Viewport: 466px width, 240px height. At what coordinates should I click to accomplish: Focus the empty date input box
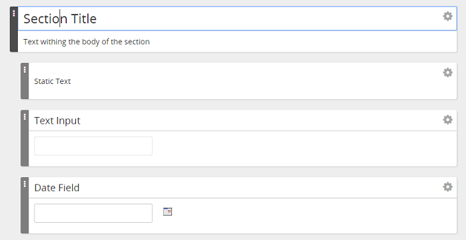coord(93,213)
